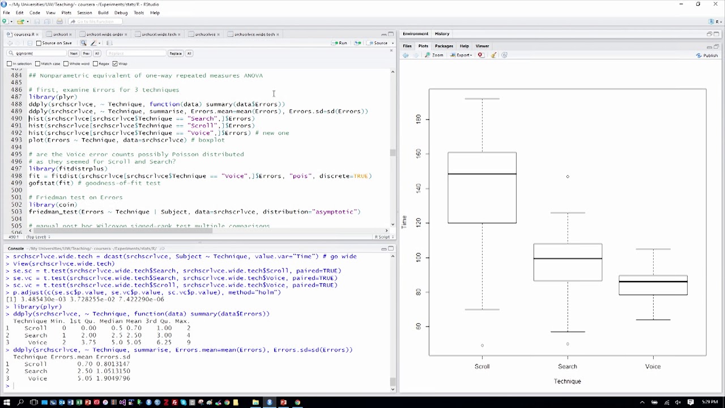Switch to the History tab

click(442, 34)
